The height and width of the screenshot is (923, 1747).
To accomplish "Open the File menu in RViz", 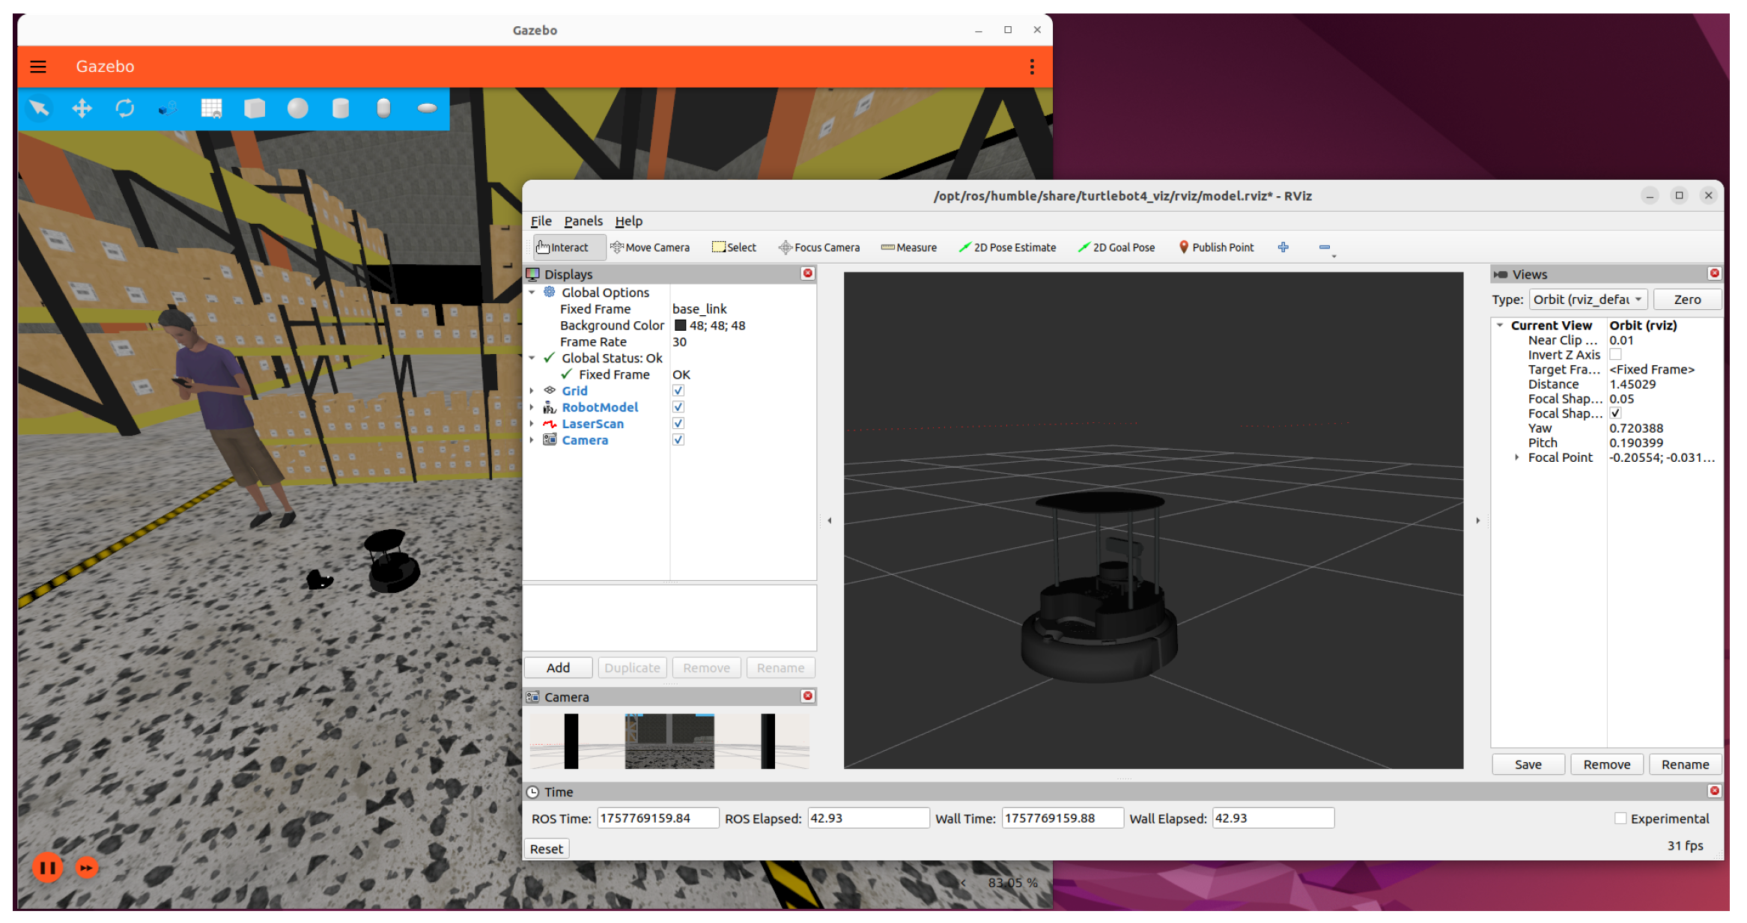I will (x=541, y=221).
